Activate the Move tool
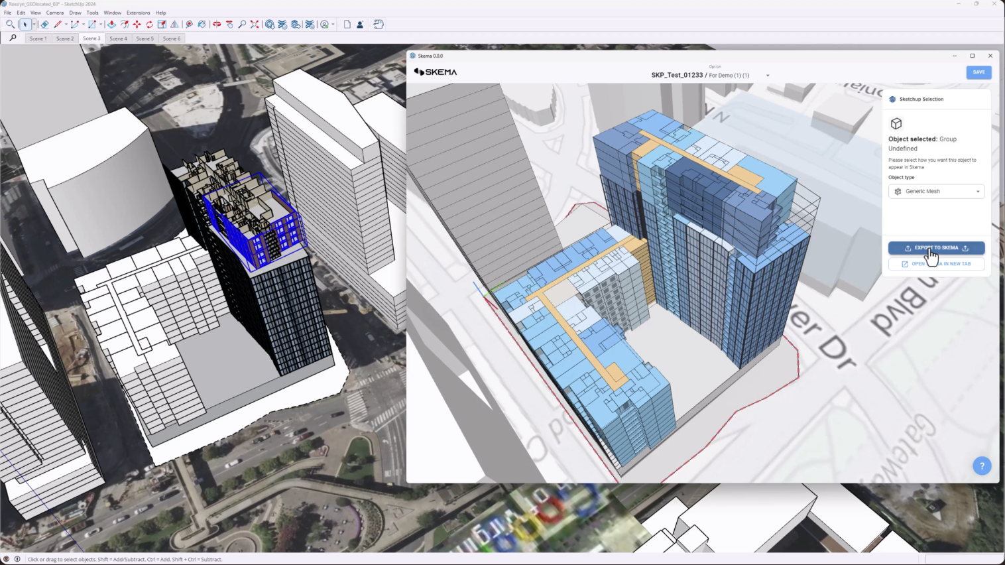 [137, 25]
